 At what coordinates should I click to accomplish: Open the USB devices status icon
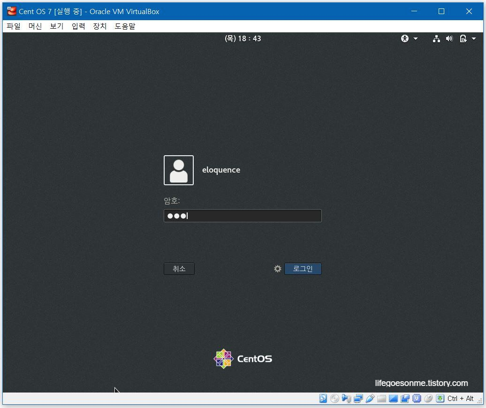coord(370,399)
